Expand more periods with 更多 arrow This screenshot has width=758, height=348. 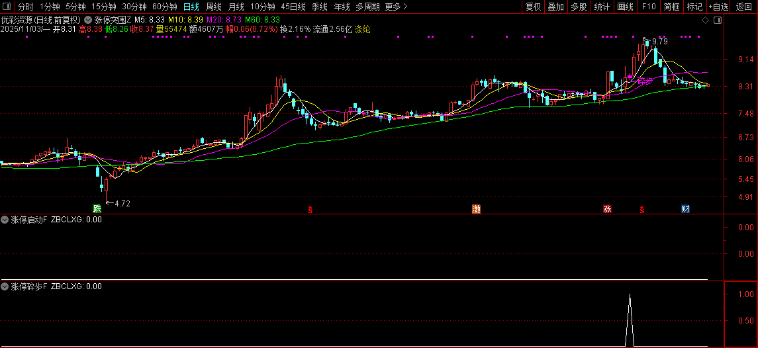pos(397,7)
